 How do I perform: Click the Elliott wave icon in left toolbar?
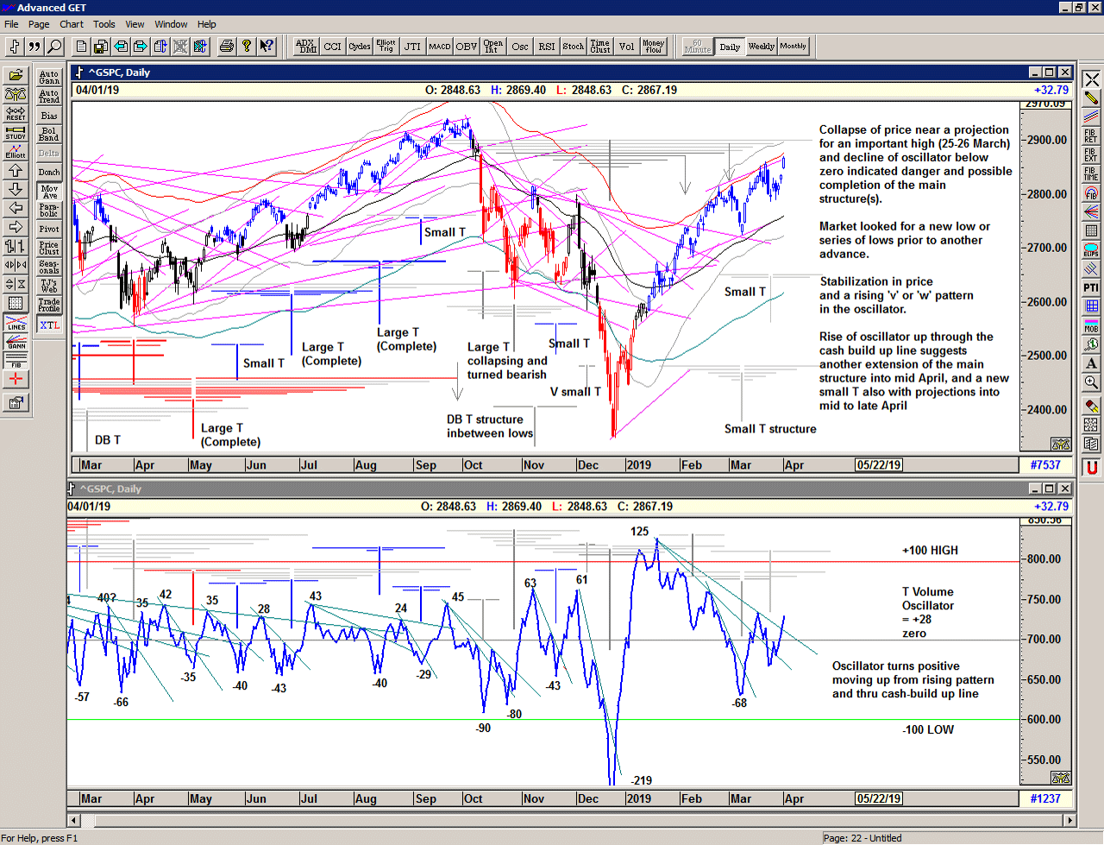coord(16,151)
